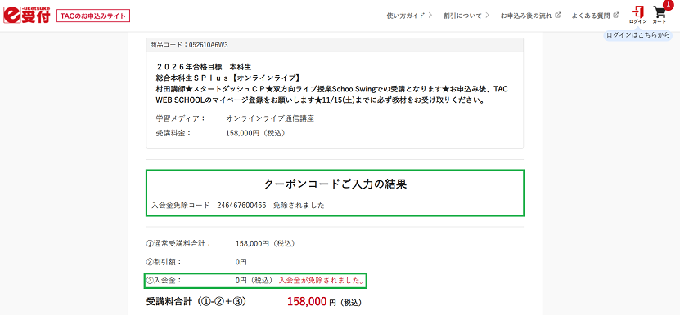This screenshot has height=315, width=680.
Task: Click red total 158,000 amount
Action: 307,302
